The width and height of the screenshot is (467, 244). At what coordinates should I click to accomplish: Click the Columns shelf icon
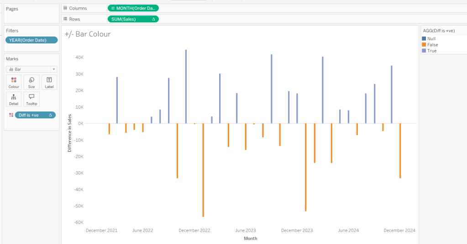pos(65,8)
